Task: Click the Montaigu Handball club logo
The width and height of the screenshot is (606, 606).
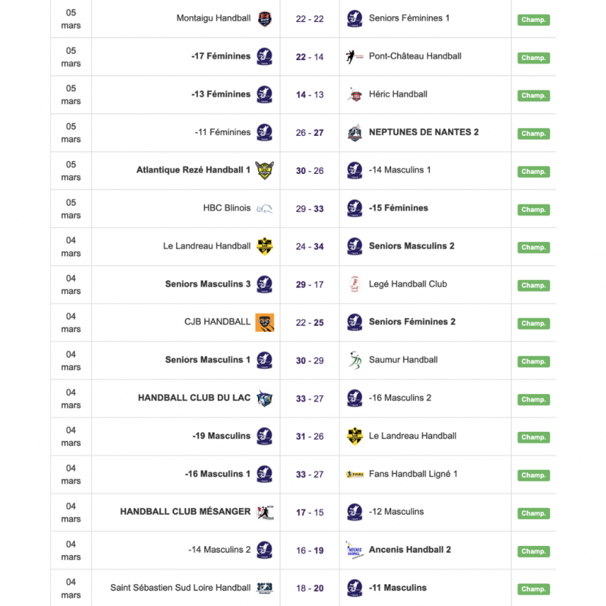Action: pos(265,18)
